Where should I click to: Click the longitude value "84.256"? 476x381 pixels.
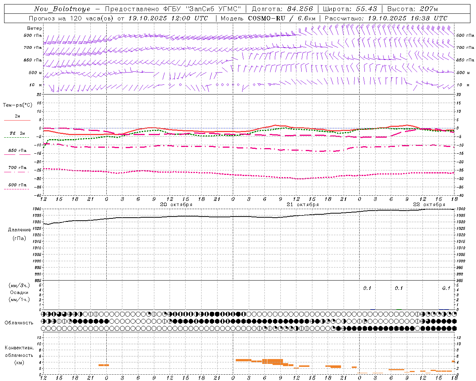[300, 9]
